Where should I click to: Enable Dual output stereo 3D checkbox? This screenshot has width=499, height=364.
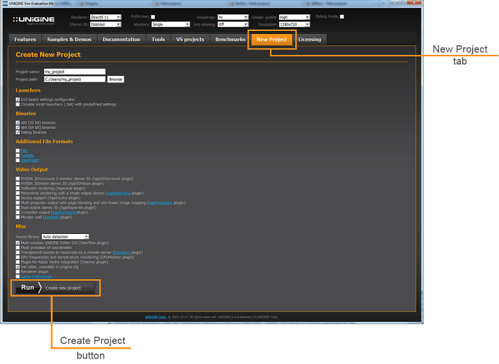pos(18,208)
